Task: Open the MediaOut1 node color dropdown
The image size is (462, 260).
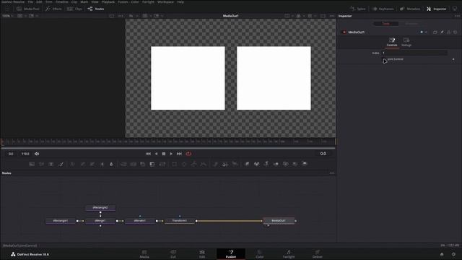Action: coord(424,32)
